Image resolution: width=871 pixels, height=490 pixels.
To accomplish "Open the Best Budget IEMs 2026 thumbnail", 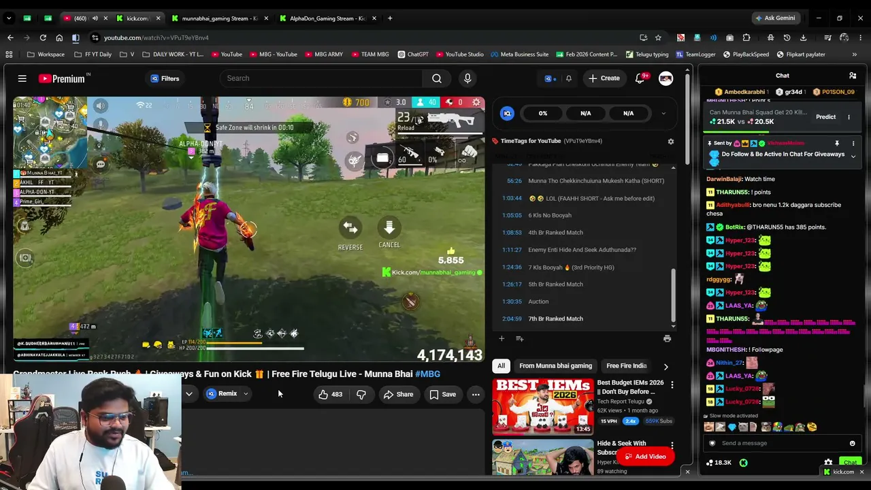I will tap(542, 406).
